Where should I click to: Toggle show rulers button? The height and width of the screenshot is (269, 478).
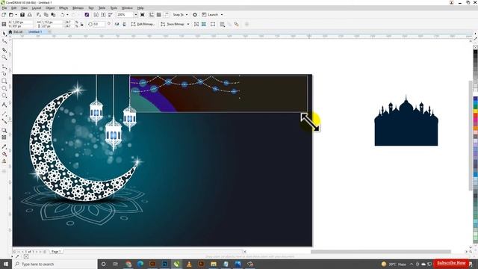152,15
